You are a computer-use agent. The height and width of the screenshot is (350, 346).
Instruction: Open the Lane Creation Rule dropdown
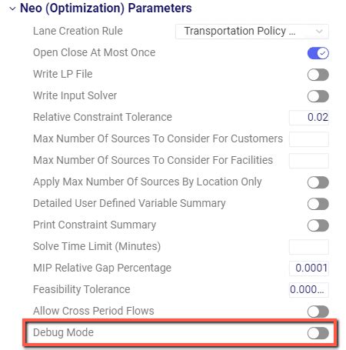point(252,32)
